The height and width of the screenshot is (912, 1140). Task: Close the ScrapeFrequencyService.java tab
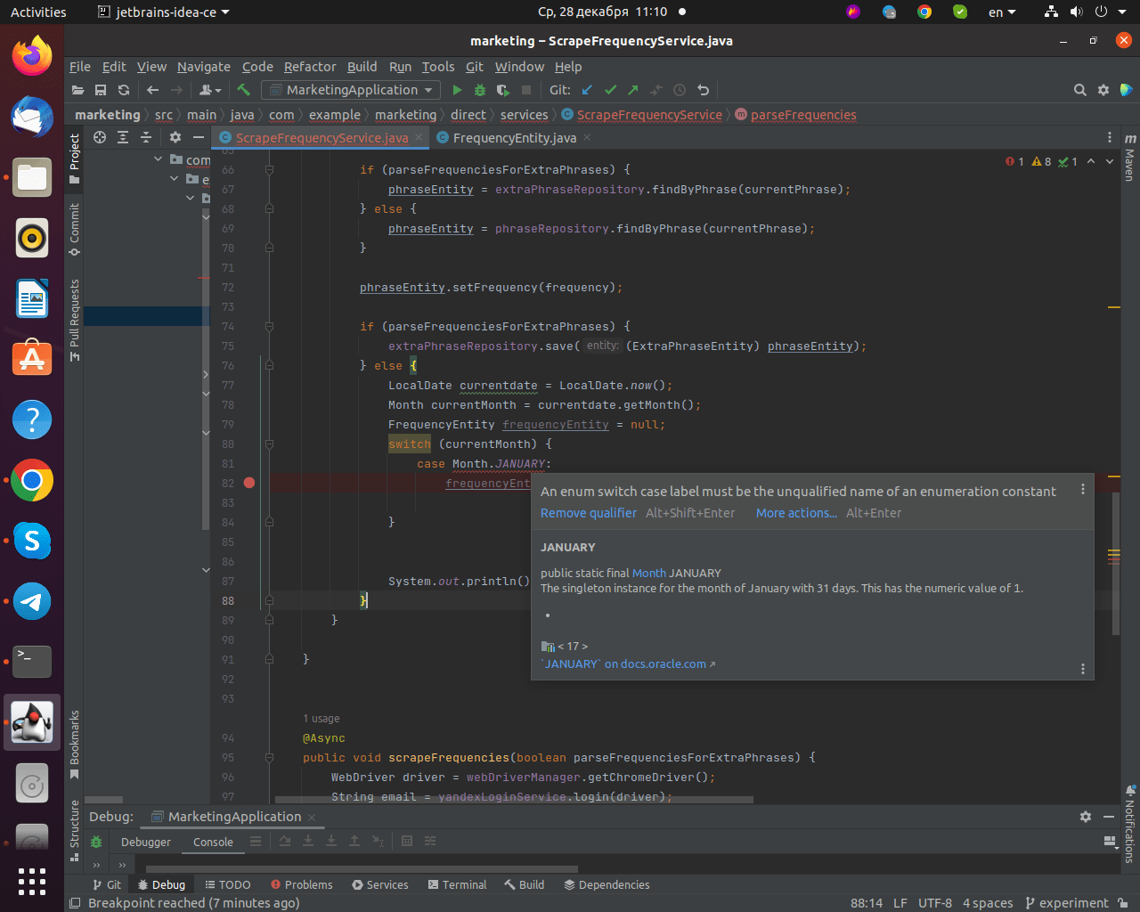[x=419, y=137]
